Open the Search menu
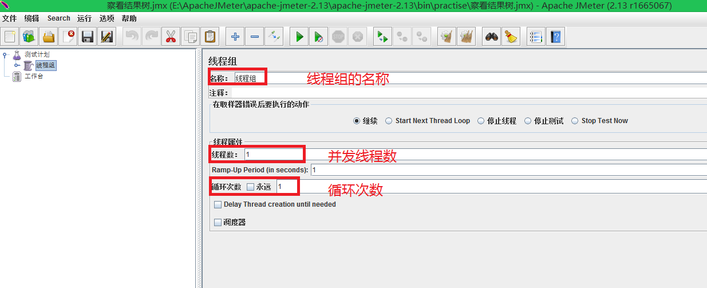Image resolution: width=707 pixels, height=288 pixels. [59, 18]
